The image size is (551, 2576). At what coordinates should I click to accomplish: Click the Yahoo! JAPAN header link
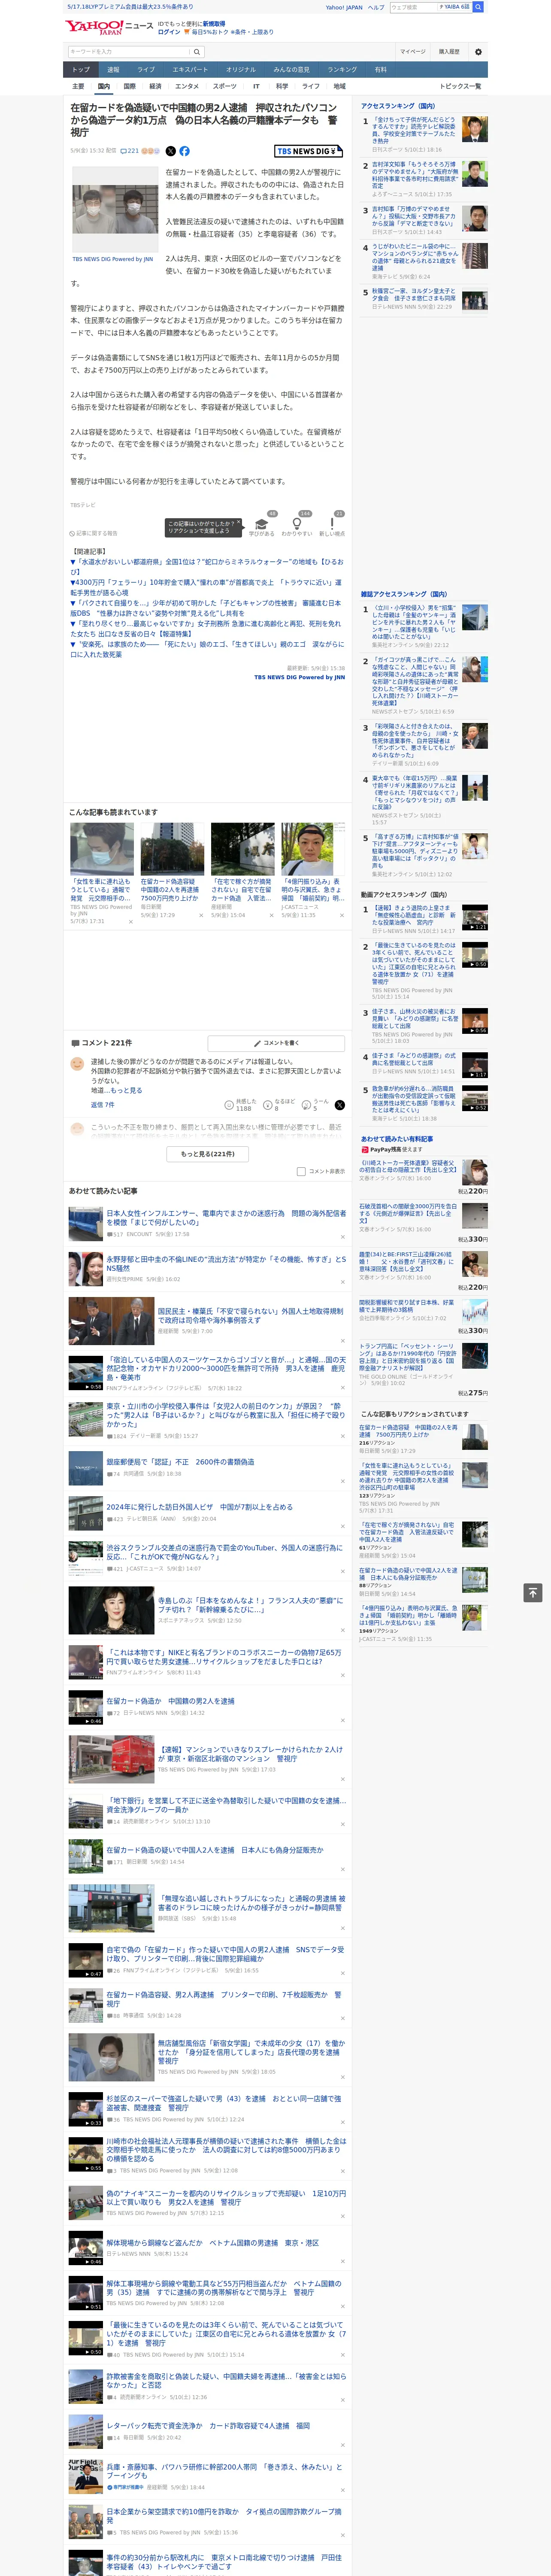[344, 7]
